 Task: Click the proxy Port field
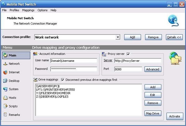tap(128, 69)
